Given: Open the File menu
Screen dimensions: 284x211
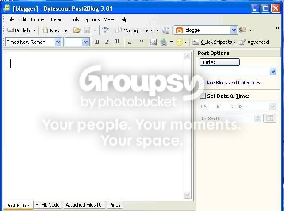Looking at the screenshot, I should tap(11, 19).
